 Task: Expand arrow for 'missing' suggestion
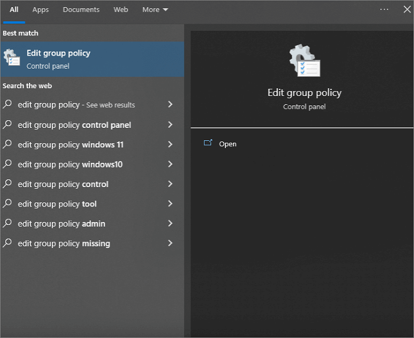tap(170, 243)
